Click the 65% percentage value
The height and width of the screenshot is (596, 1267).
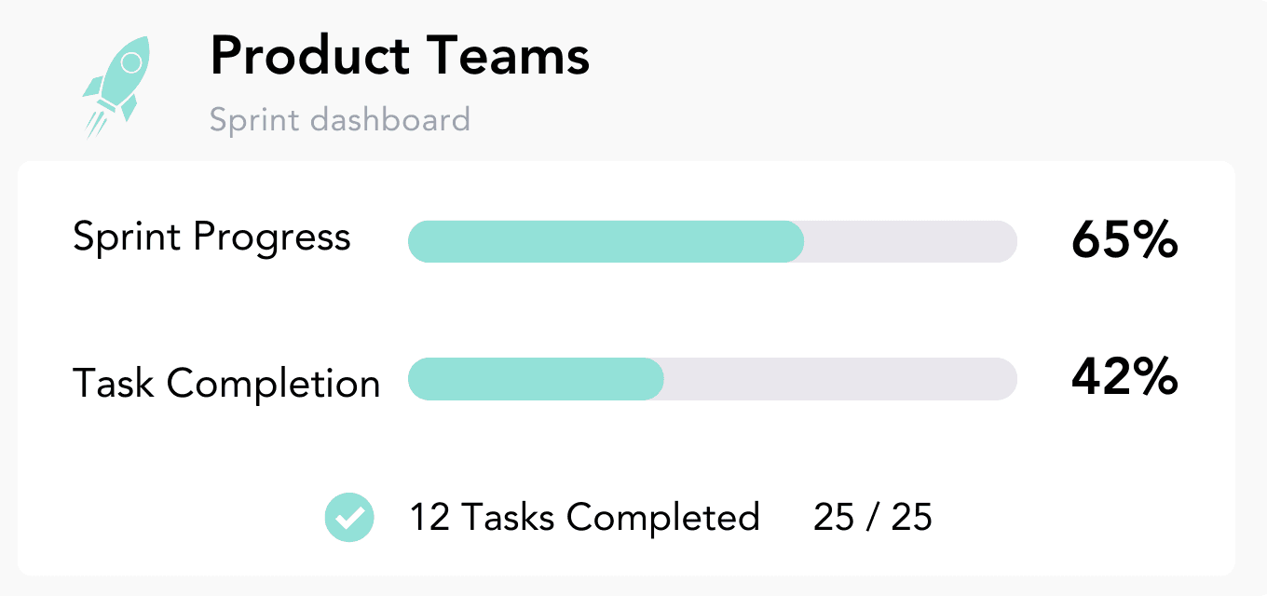[x=1125, y=240]
